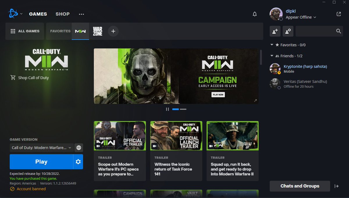Read 'Scope out Modern Warfare II's PC specs' article
Viewport: 349px width, 198px height.
click(119, 169)
